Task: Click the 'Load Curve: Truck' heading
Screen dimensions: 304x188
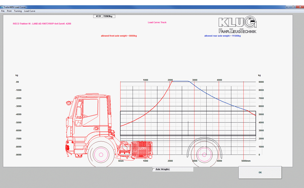Action: (157, 22)
